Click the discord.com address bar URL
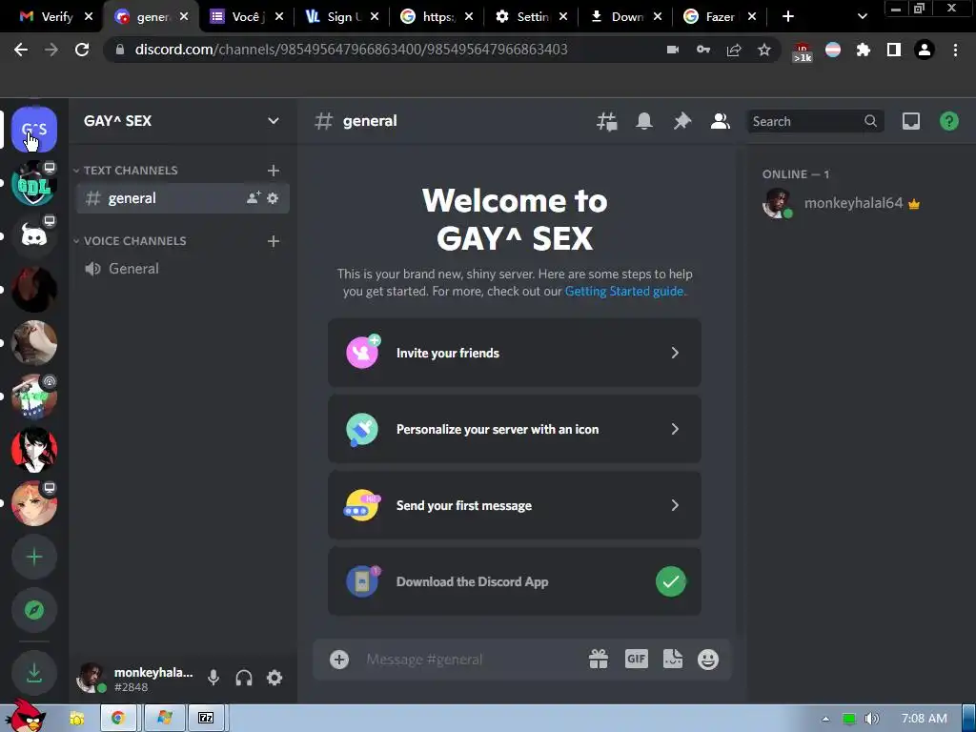 coord(351,50)
